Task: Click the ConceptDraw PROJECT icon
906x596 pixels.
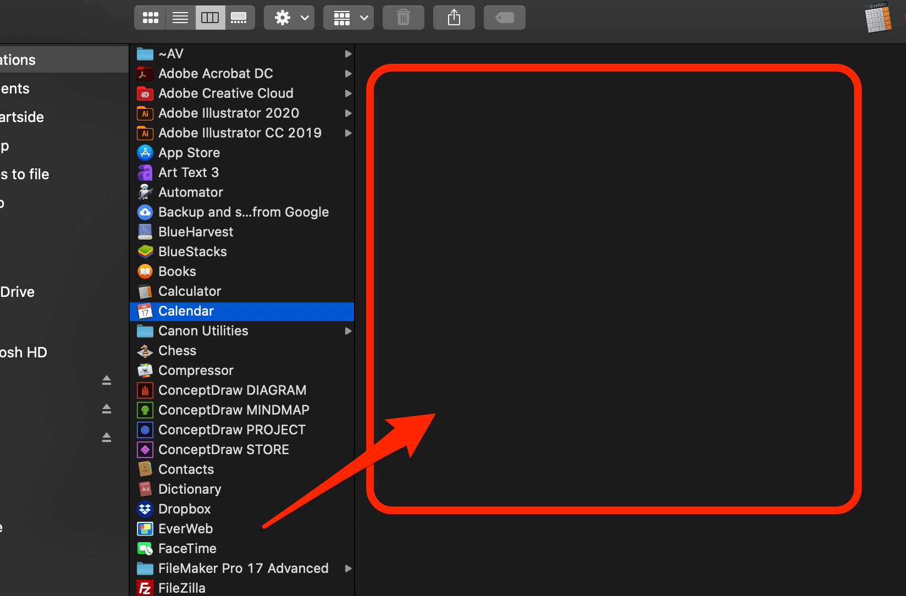Action: [145, 430]
